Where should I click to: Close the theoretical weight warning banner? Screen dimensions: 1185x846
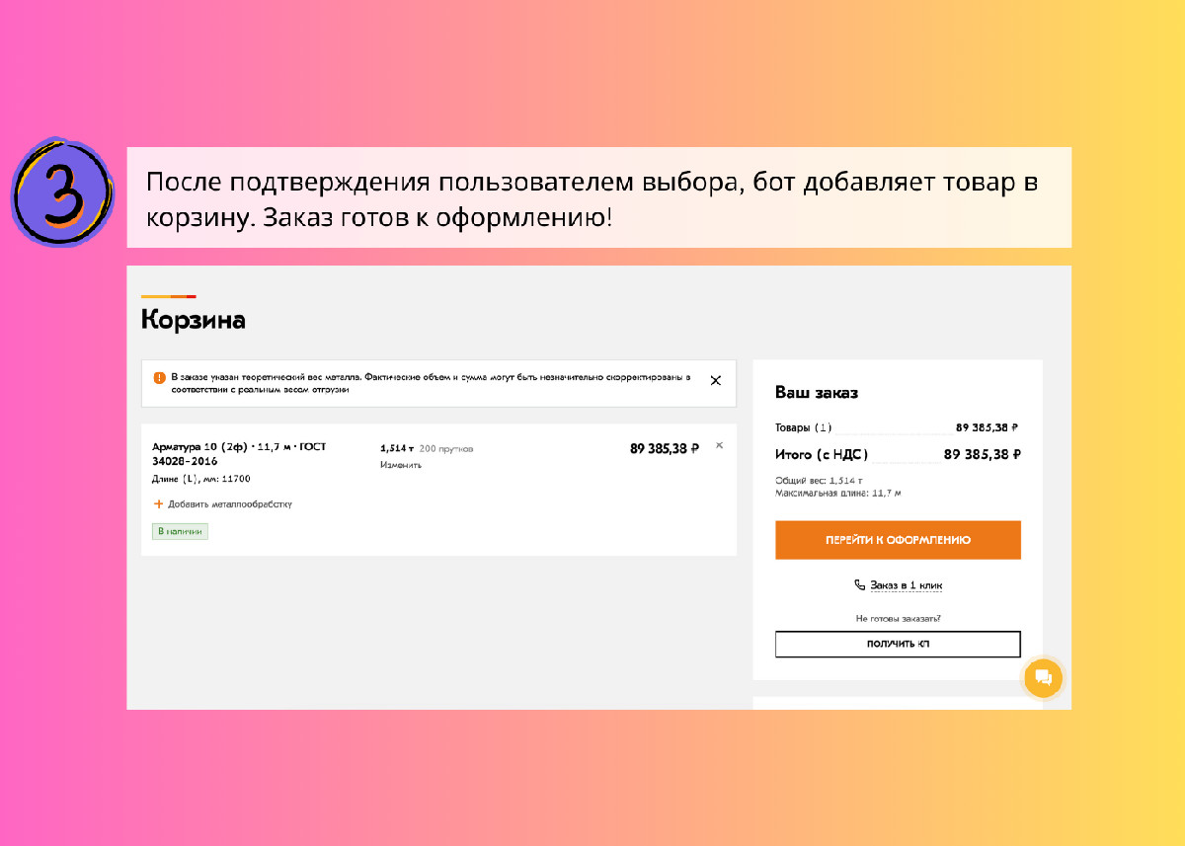[x=716, y=380]
